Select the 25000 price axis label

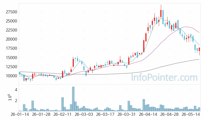pos(11,21)
